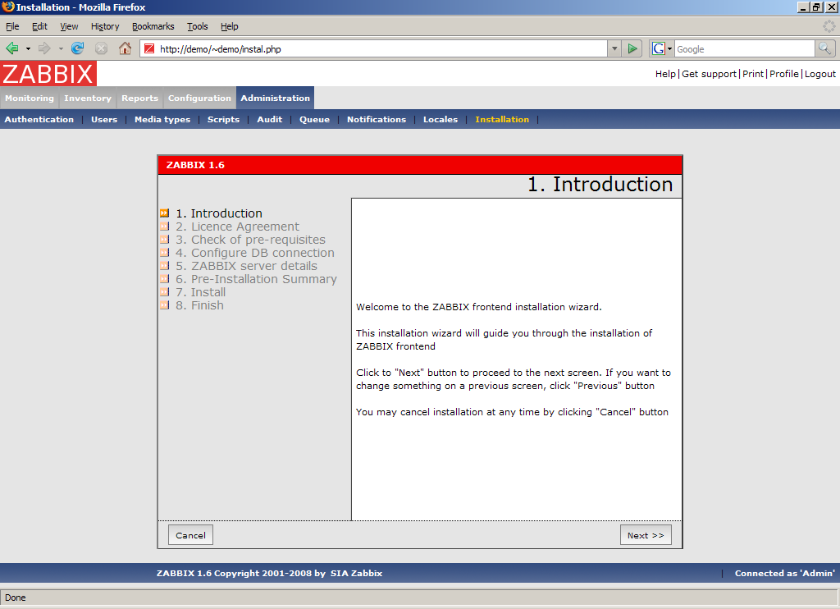Open the Tools menu

[x=197, y=26]
